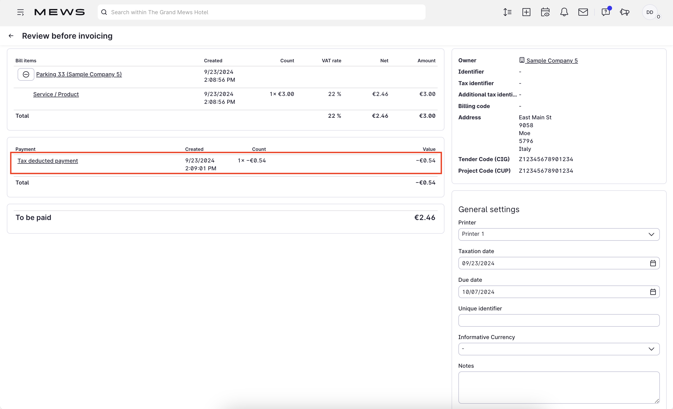The width and height of the screenshot is (673, 409).
Task: Open the sorted list icon in header
Action: click(x=507, y=12)
